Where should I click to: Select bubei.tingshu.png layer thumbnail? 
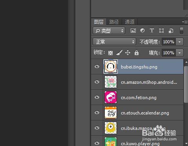pos(111,67)
